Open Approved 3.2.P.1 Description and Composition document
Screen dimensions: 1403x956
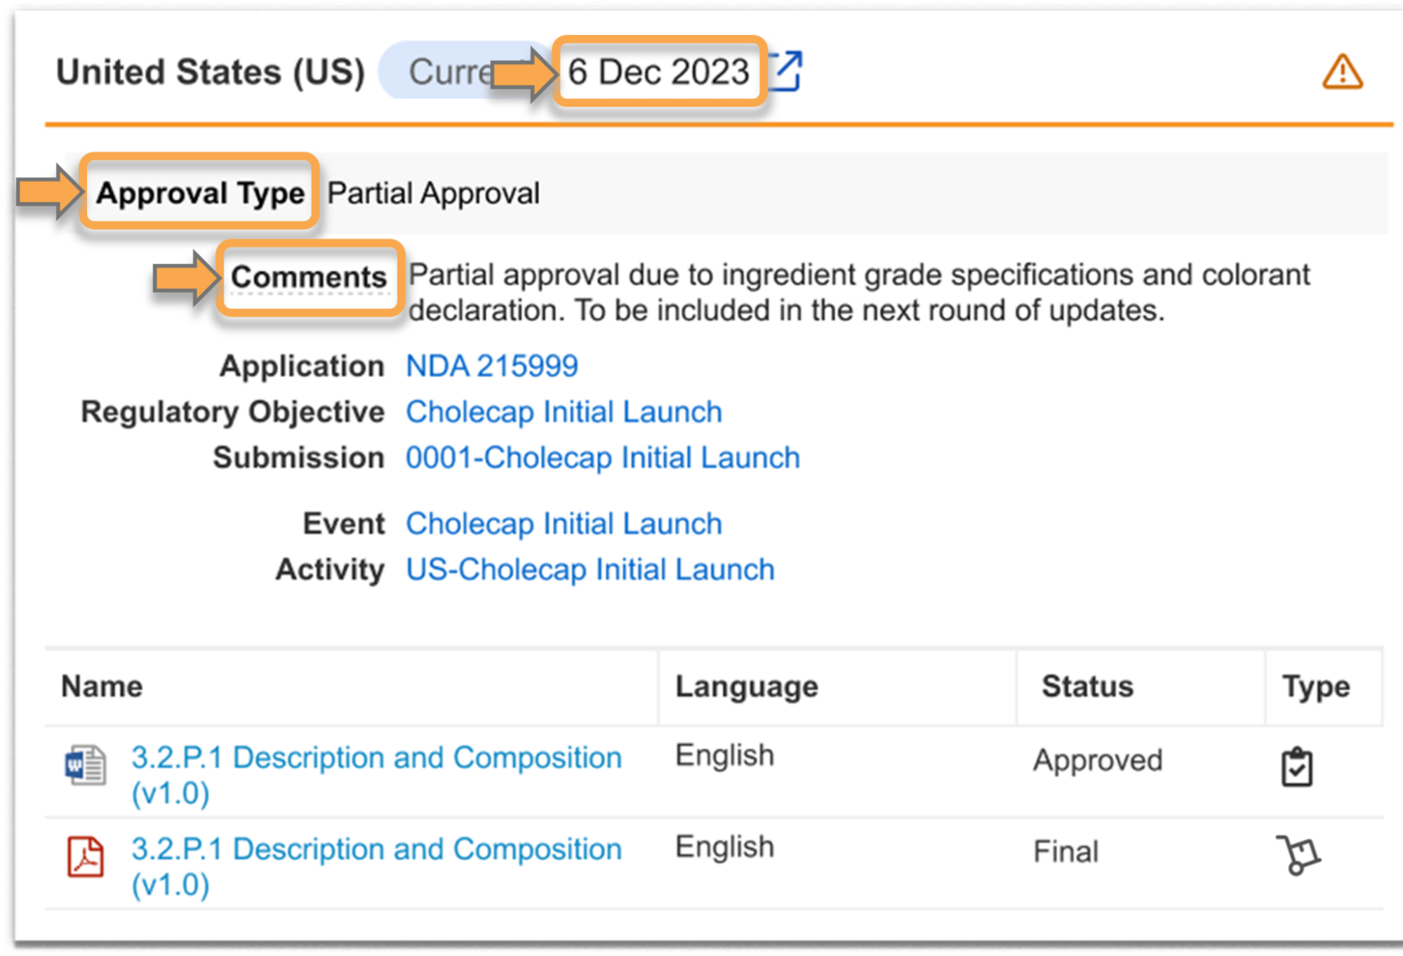pos(376,759)
